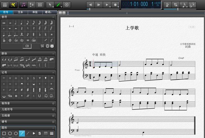
Task: Expand the 装饰音 palette section
Action: tap(53, 103)
